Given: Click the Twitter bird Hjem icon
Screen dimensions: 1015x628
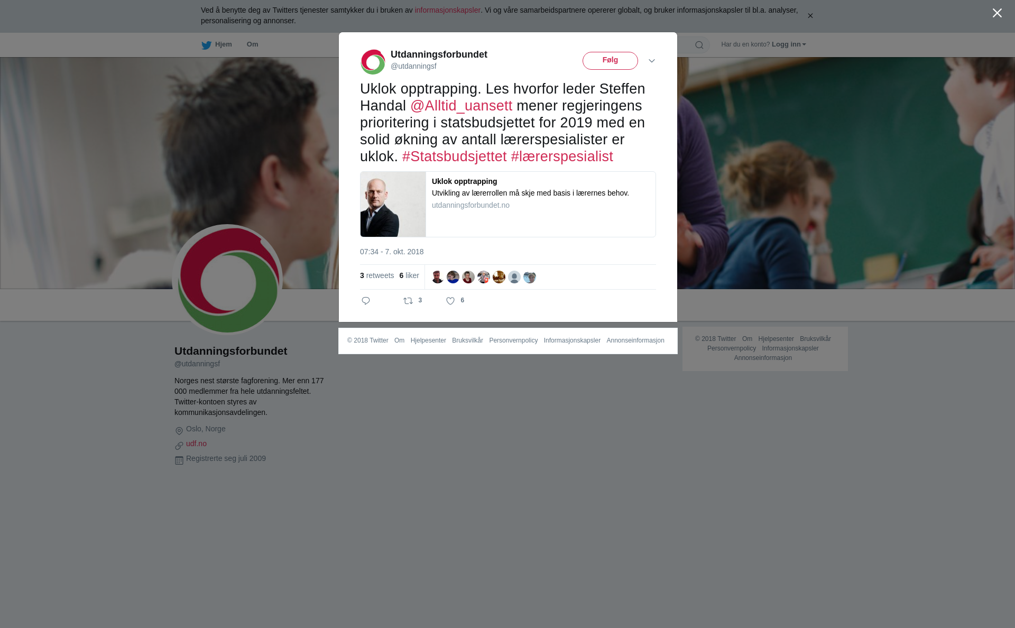Looking at the screenshot, I should tap(206, 45).
